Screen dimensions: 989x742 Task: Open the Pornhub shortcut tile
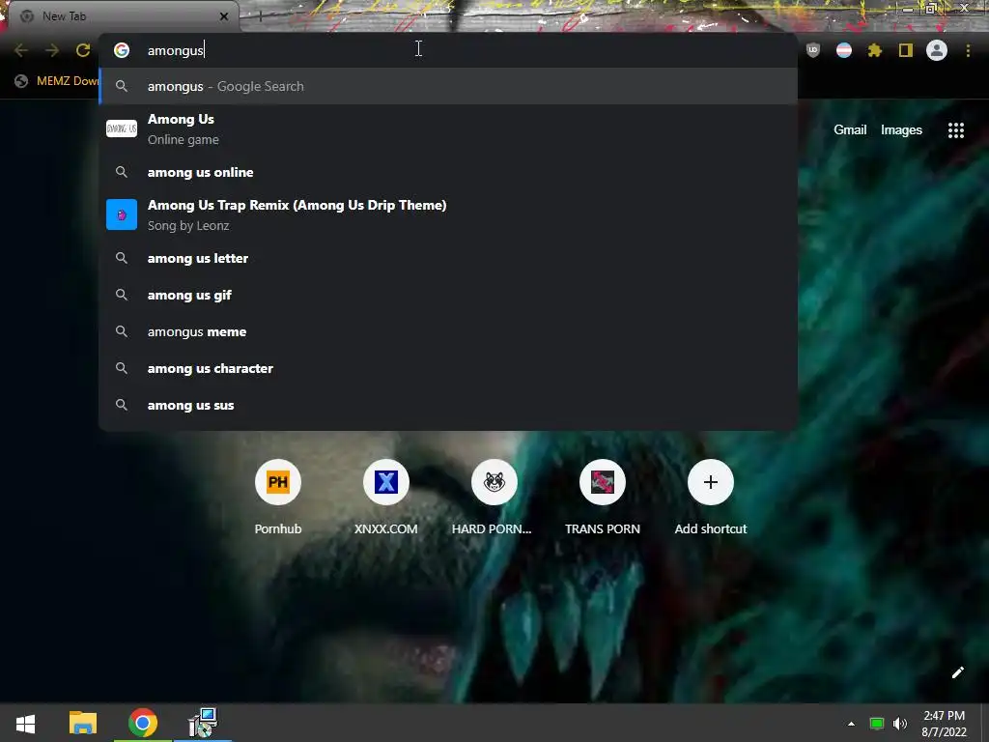pyautogui.click(x=277, y=498)
